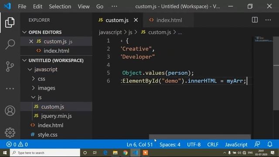Viewport: 279px width, 157px height.
Task: Open the Search view in activity bar
Action: click(10, 44)
